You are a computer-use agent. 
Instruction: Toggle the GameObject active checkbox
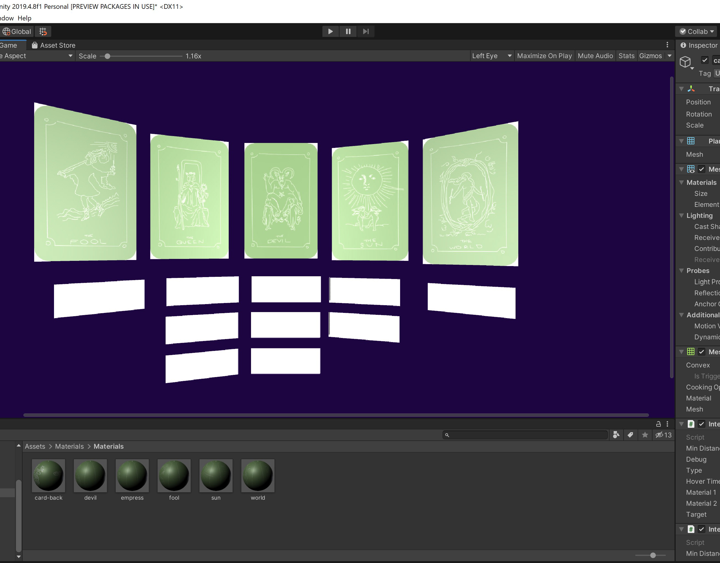[705, 60]
